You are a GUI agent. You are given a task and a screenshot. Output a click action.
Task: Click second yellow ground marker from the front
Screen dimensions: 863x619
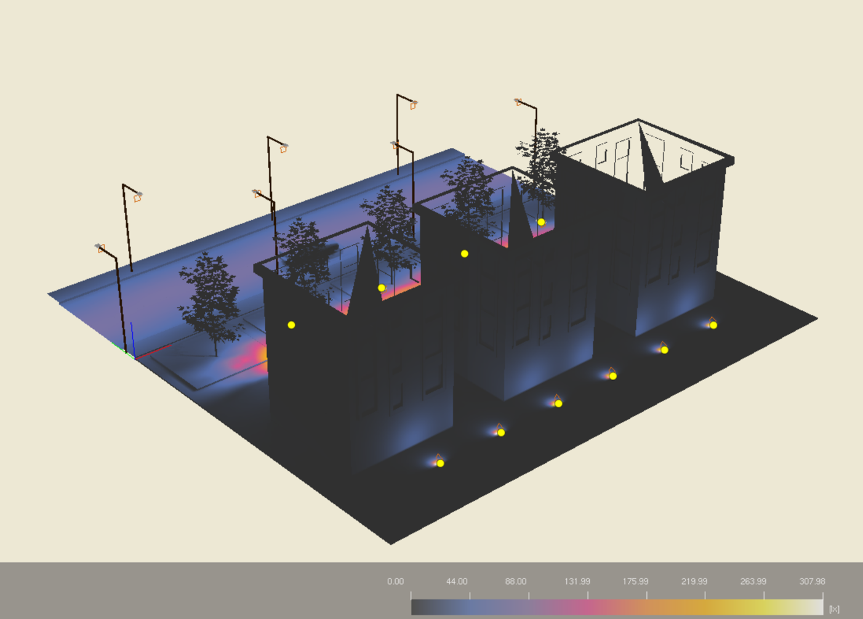tap(501, 432)
